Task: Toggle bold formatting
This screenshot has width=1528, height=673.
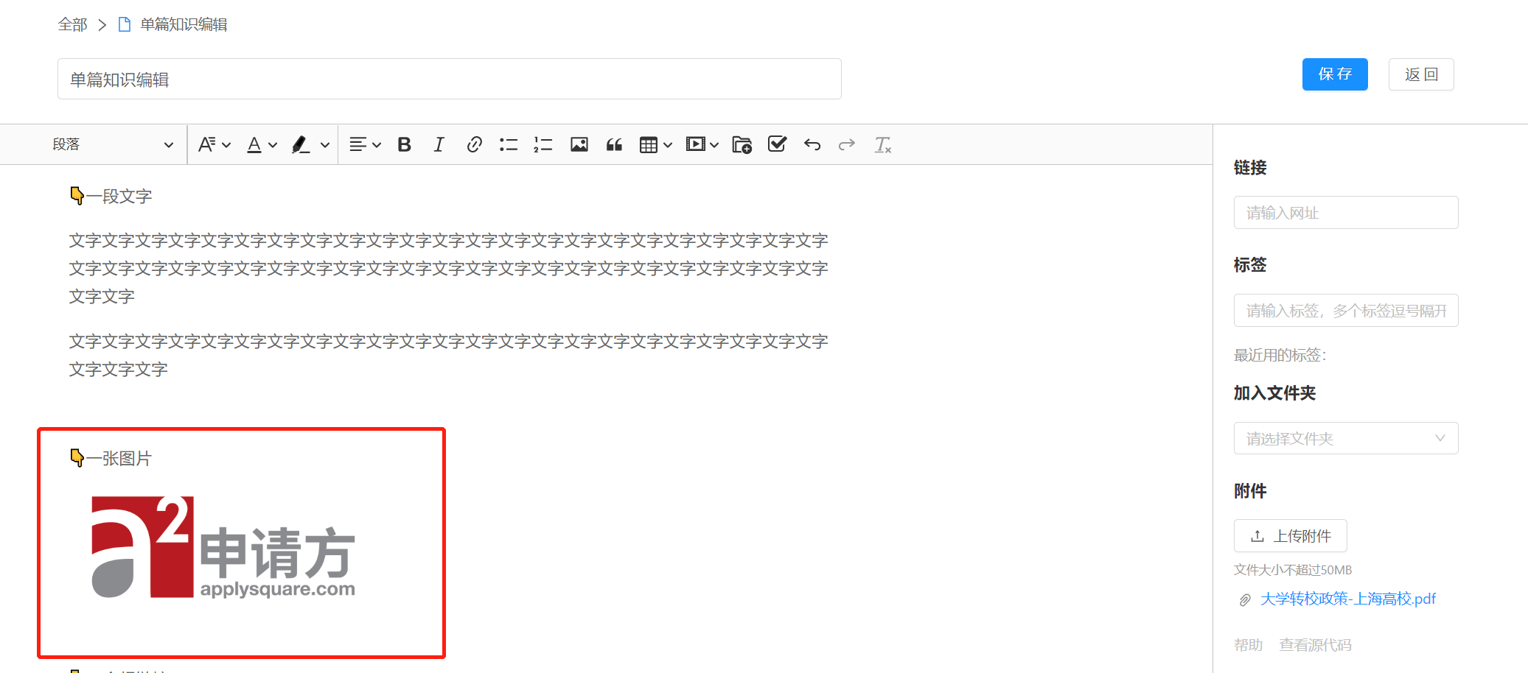Action: (404, 144)
